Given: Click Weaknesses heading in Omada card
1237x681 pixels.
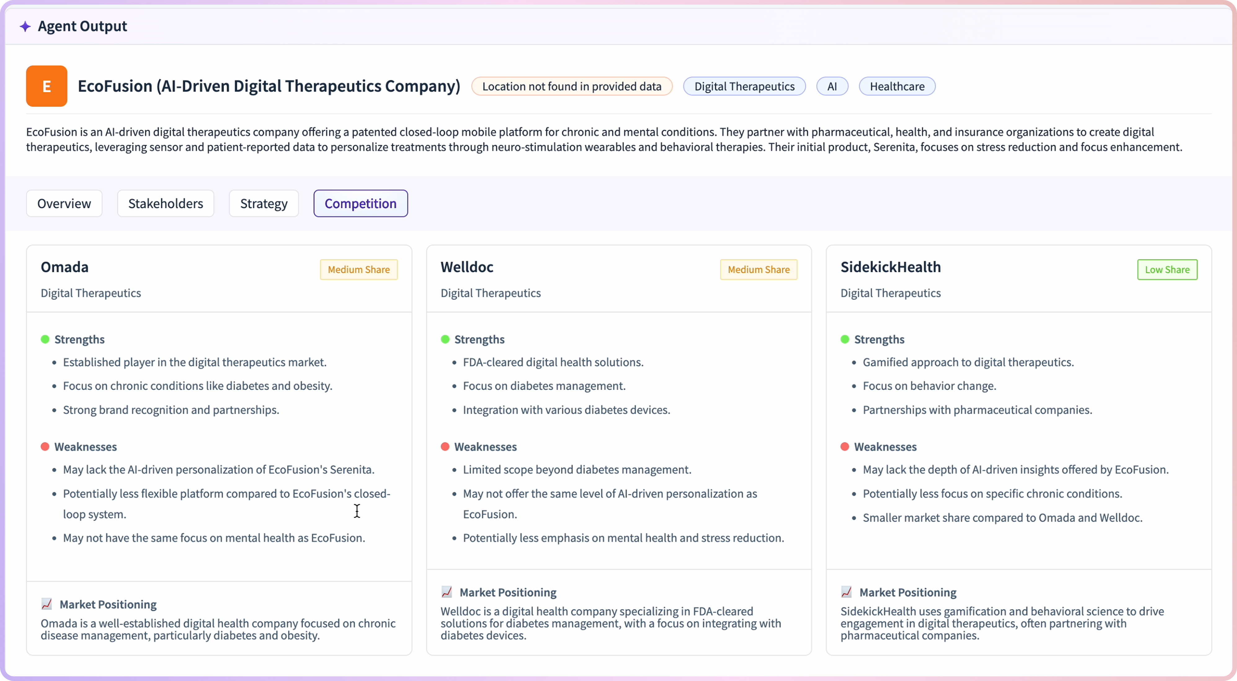Looking at the screenshot, I should coord(86,447).
